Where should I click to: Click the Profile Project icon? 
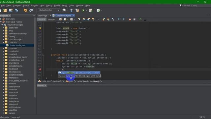pyautogui.click(x=98, y=10)
